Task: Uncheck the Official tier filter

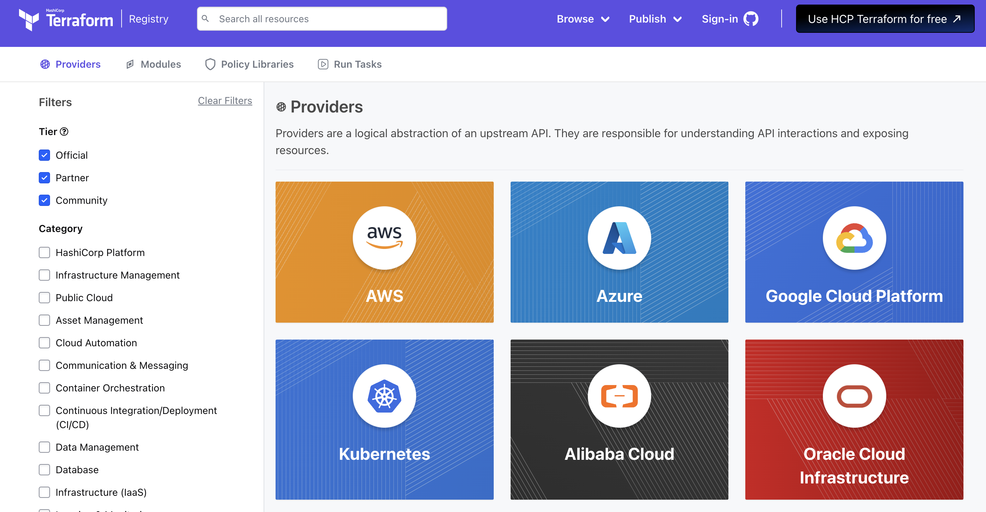Action: [44, 155]
